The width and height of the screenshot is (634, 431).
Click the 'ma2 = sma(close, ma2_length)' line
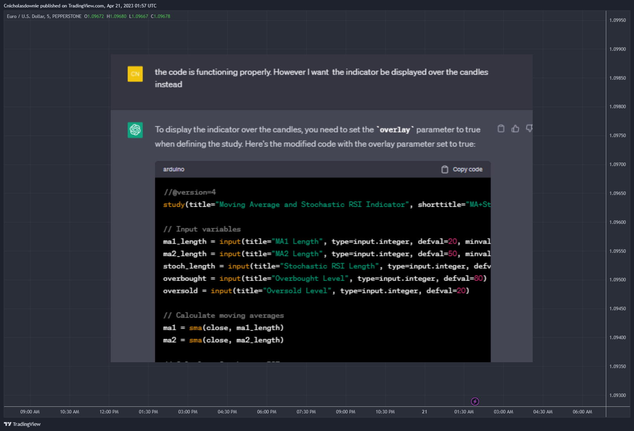pos(223,340)
